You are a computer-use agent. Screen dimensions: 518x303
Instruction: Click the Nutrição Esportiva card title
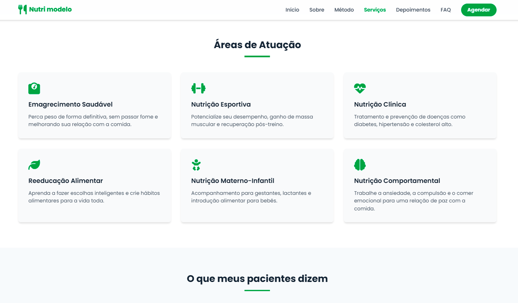[221, 104]
